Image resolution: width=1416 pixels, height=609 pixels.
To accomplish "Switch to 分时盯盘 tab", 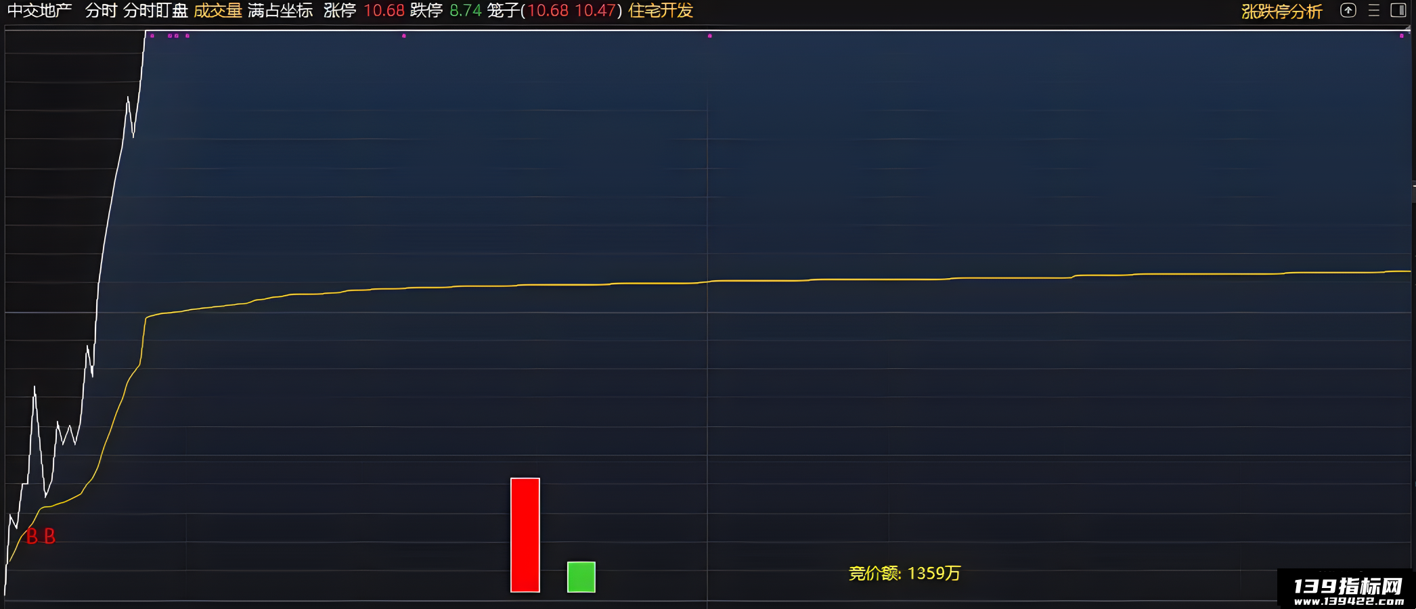I will tap(156, 11).
